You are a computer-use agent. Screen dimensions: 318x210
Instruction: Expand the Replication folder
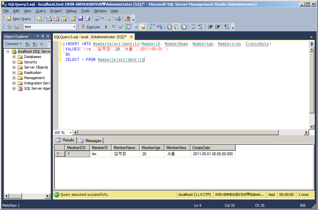(x=14, y=73)
